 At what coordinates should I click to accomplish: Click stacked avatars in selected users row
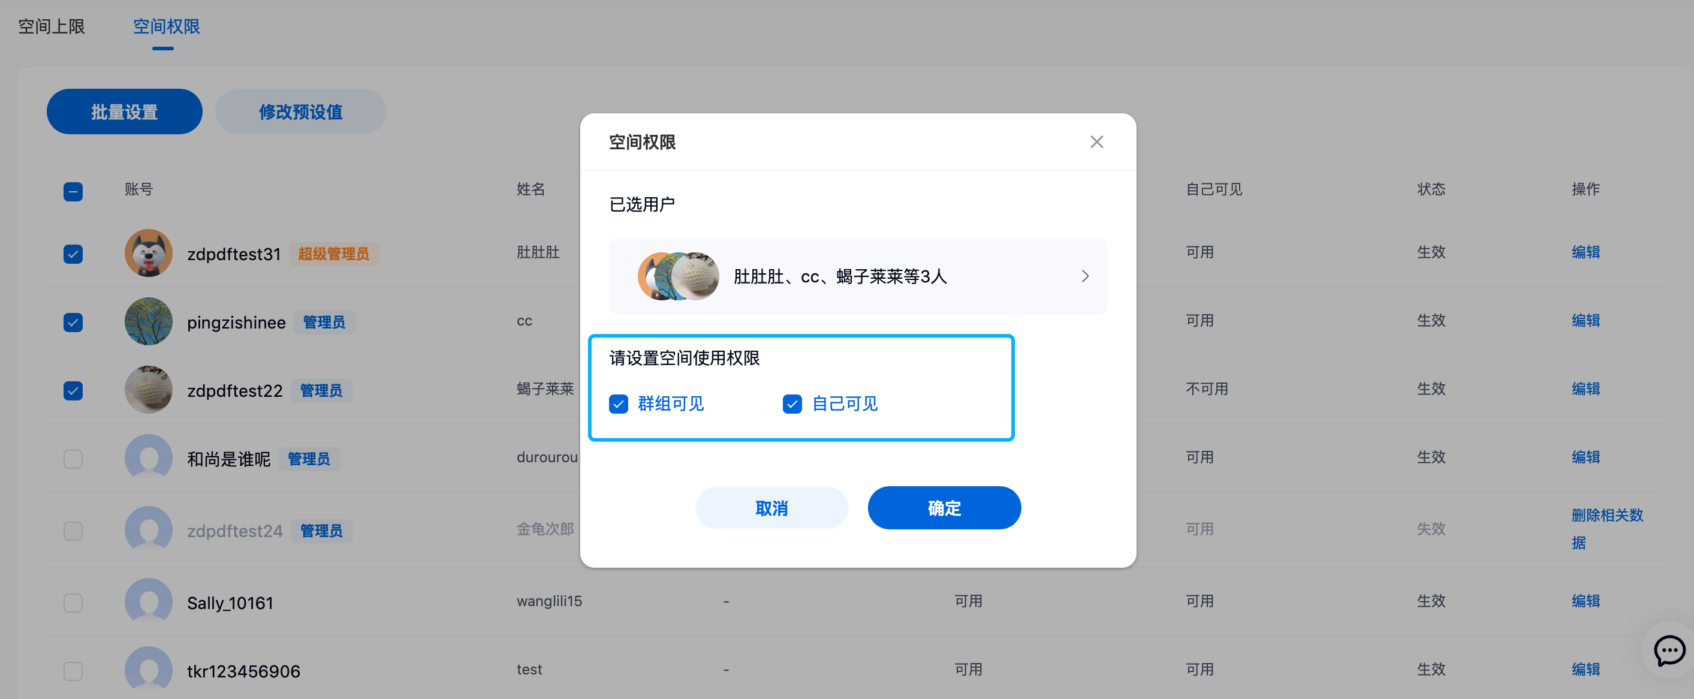(x=678, y=276)
